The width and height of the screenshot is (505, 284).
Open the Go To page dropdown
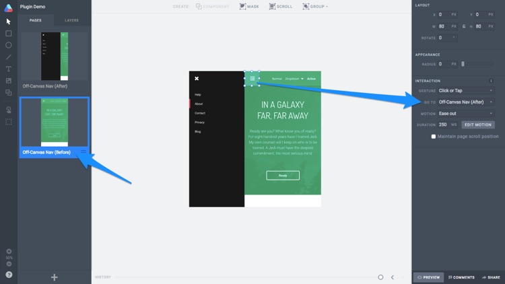point(465,102)
